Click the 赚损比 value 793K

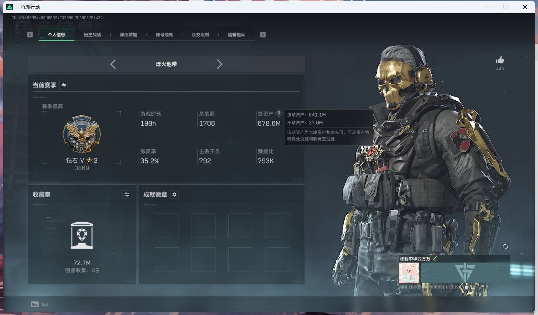[266, 161]
